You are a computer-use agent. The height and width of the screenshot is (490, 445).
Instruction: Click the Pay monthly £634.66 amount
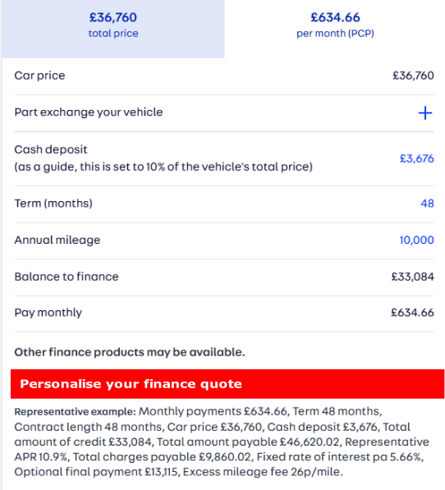coord(412,313)
